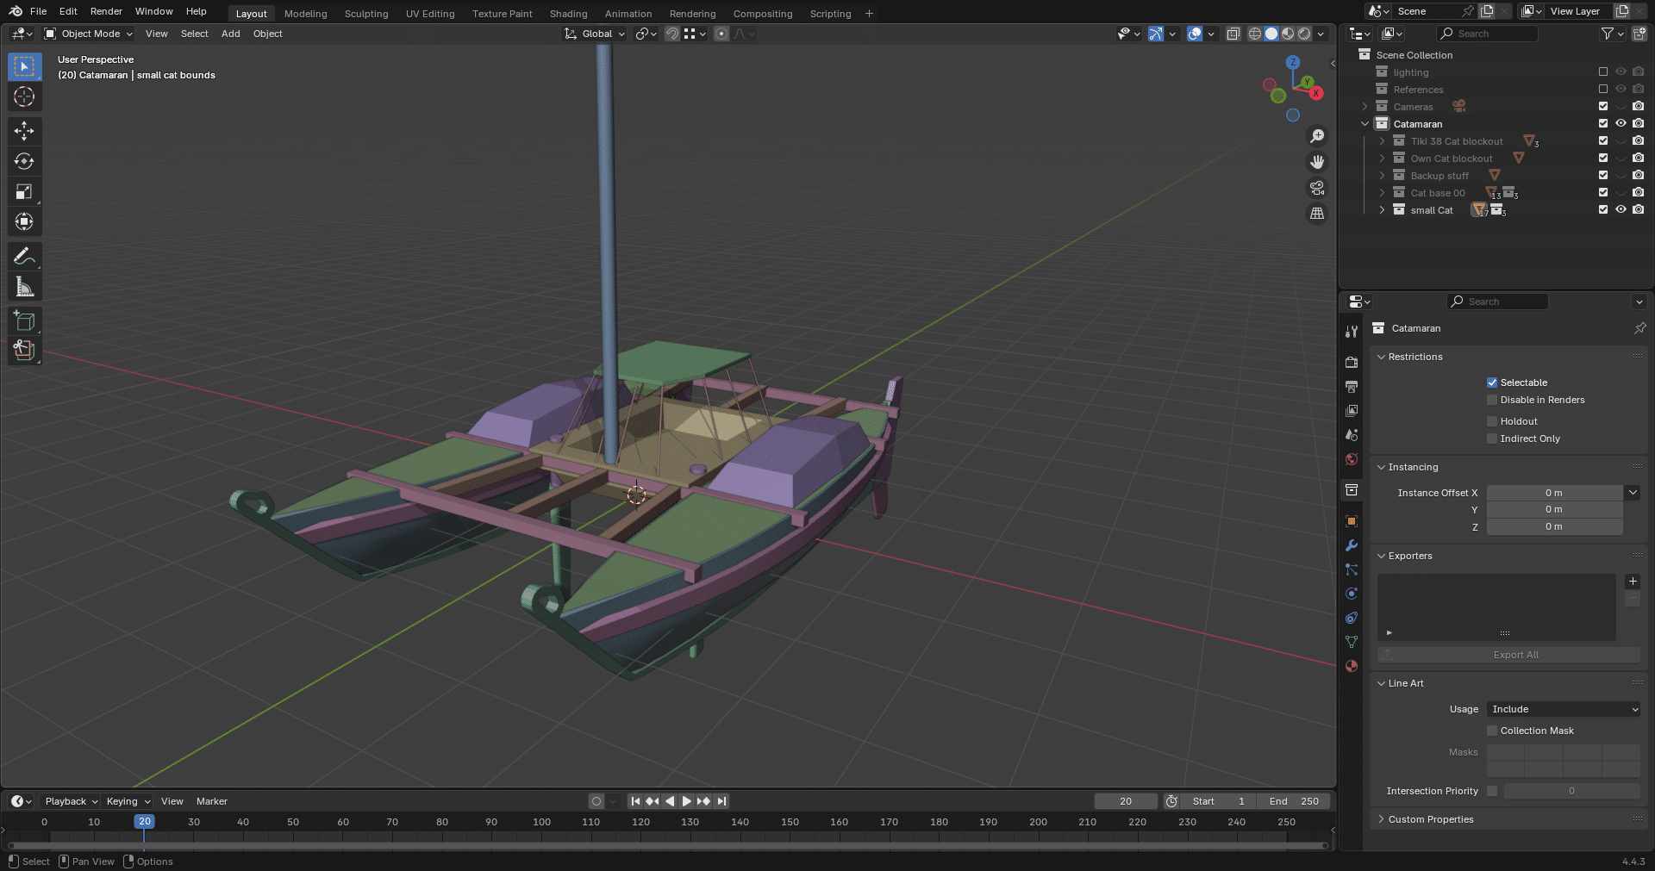Select the Rotate tool
The height and width of the screenshot is (871, 1655).
coord(24,161)
